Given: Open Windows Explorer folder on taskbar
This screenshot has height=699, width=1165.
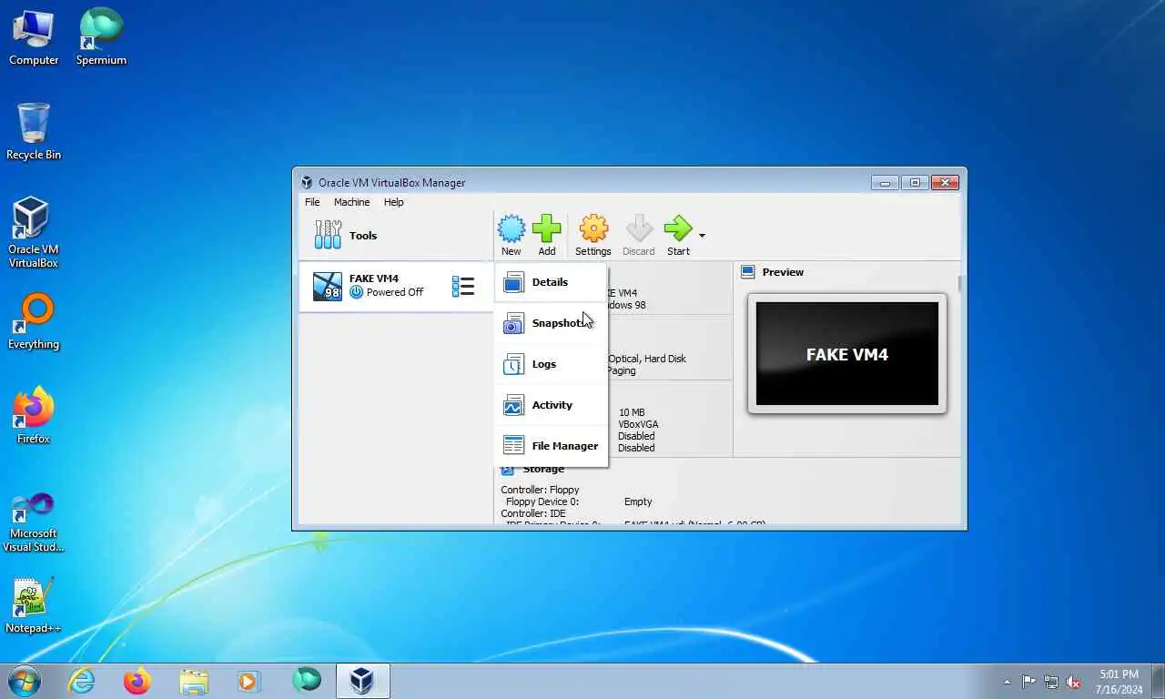Looking at the screenshot, I should [x=194, y=681].
